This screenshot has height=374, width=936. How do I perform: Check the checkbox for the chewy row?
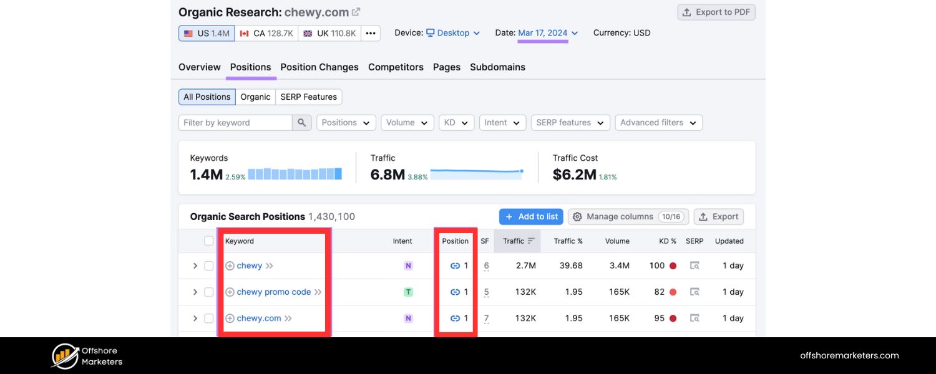tap(209, 266)
